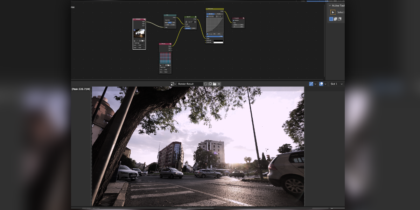
Task: Unlink Render Result with the X icon
Action: point(219,84)
